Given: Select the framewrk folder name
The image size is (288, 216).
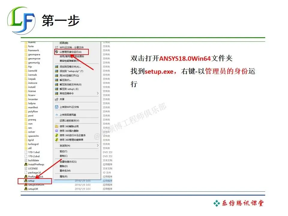Looking at the screenshot, I should pos(34,50).
